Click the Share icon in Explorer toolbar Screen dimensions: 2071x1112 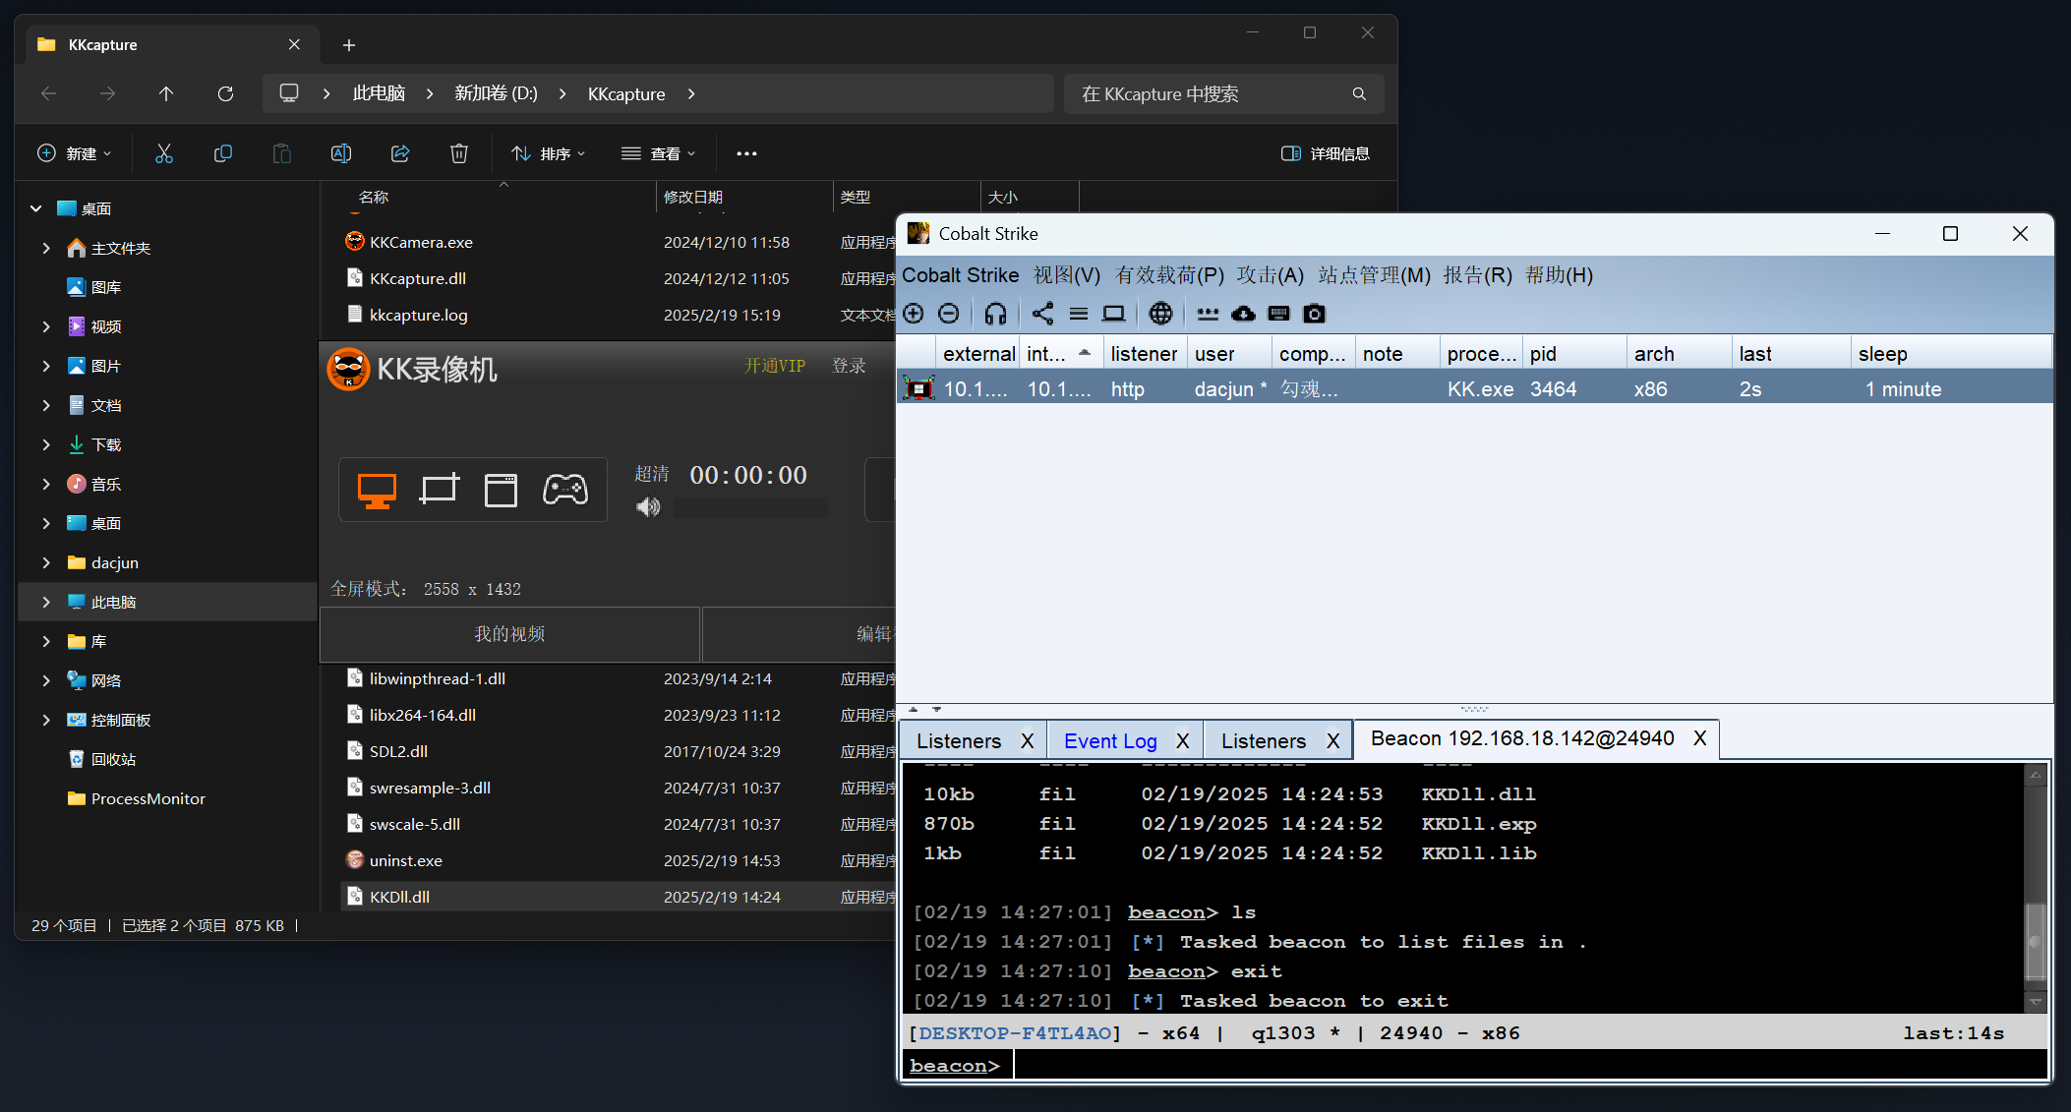pos(400,153)
